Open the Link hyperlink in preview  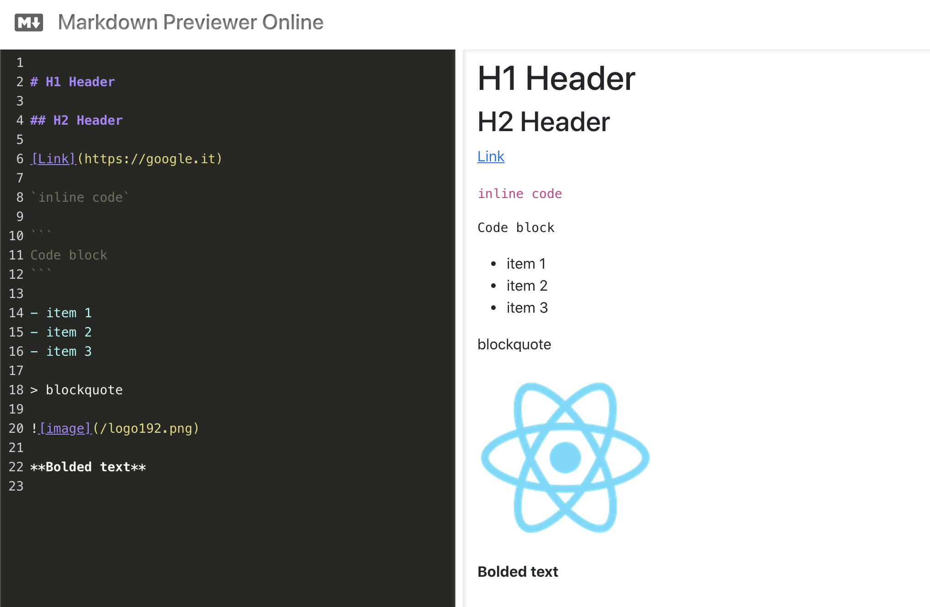491,156
